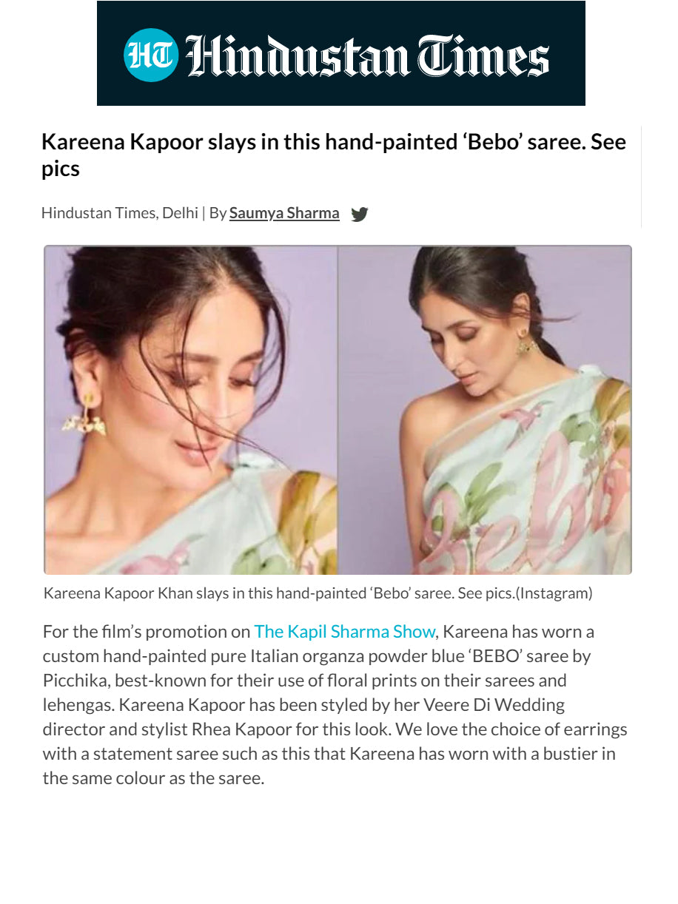The width and height of the screenshot is (678, 904).
Task: Click the Hindustan Times masthead text
Action: point(368,56)
